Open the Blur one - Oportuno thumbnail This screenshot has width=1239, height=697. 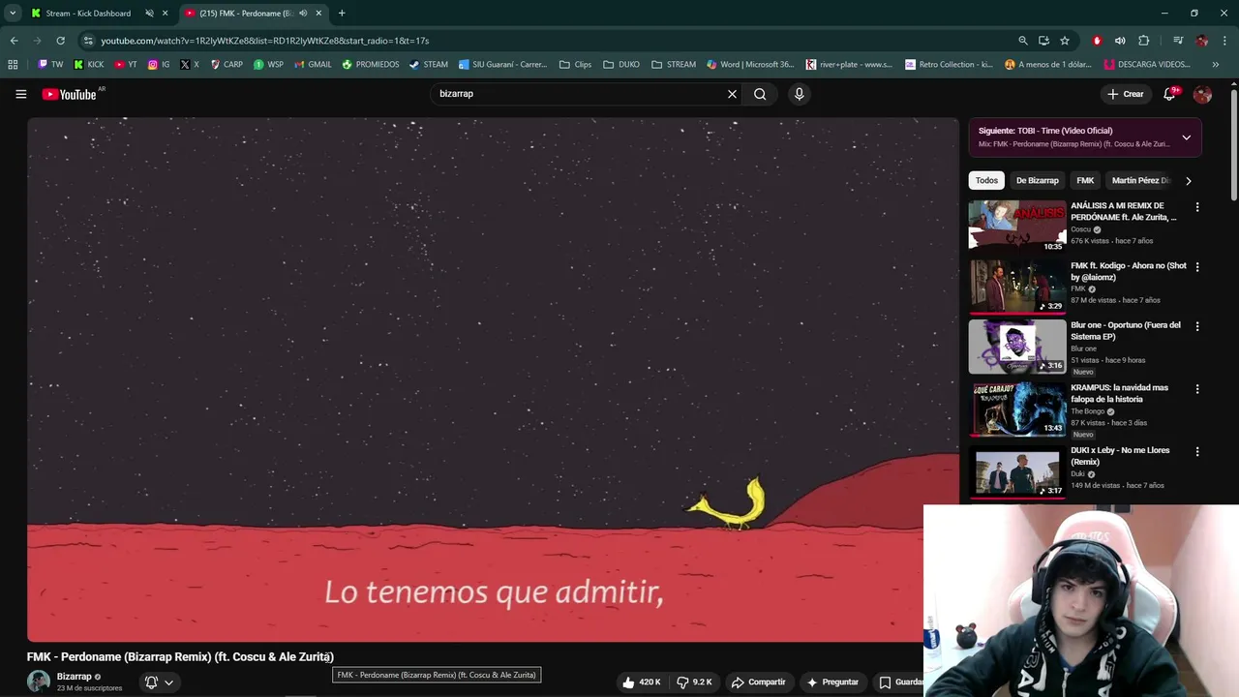coord(1017,347)
